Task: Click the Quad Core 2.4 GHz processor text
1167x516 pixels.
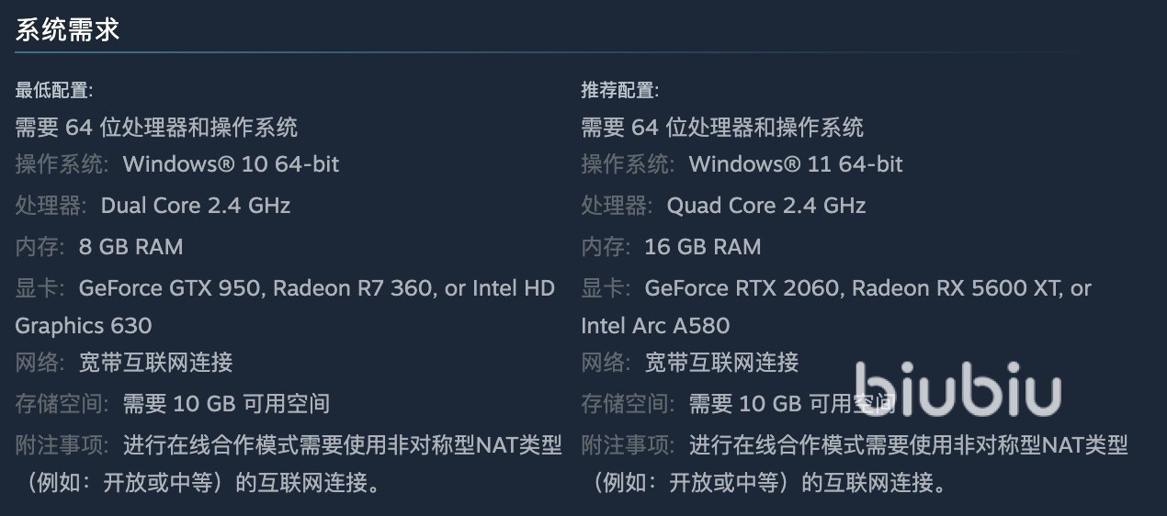Action: (x=766, y=206)
